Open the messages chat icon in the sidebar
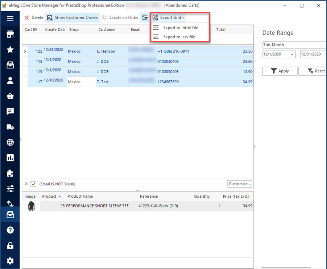Screen dimensions: 327x269 (10, 112)
